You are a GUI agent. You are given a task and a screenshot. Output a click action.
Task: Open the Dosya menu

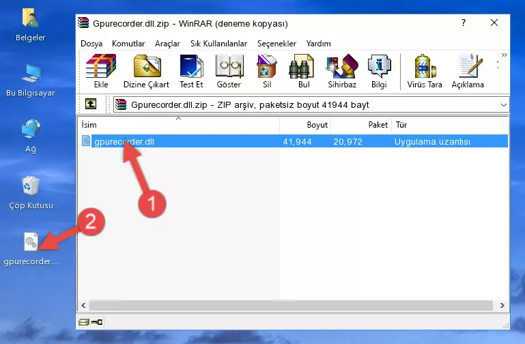[91, 44]
